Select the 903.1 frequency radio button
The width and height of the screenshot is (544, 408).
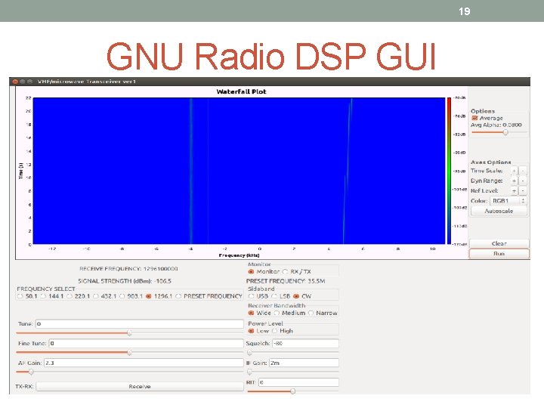(122, 296)
